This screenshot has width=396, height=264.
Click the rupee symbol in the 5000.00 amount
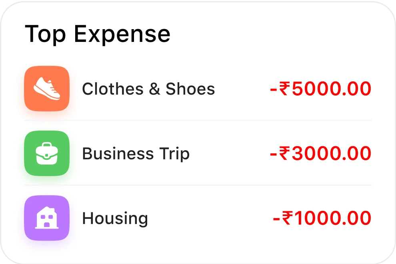(x=284, y=89)
